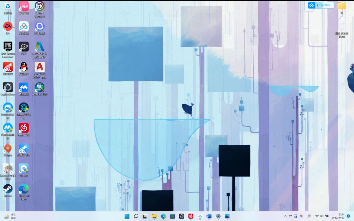Click the OneDrive cloud tray icon

tap(290, 216)
